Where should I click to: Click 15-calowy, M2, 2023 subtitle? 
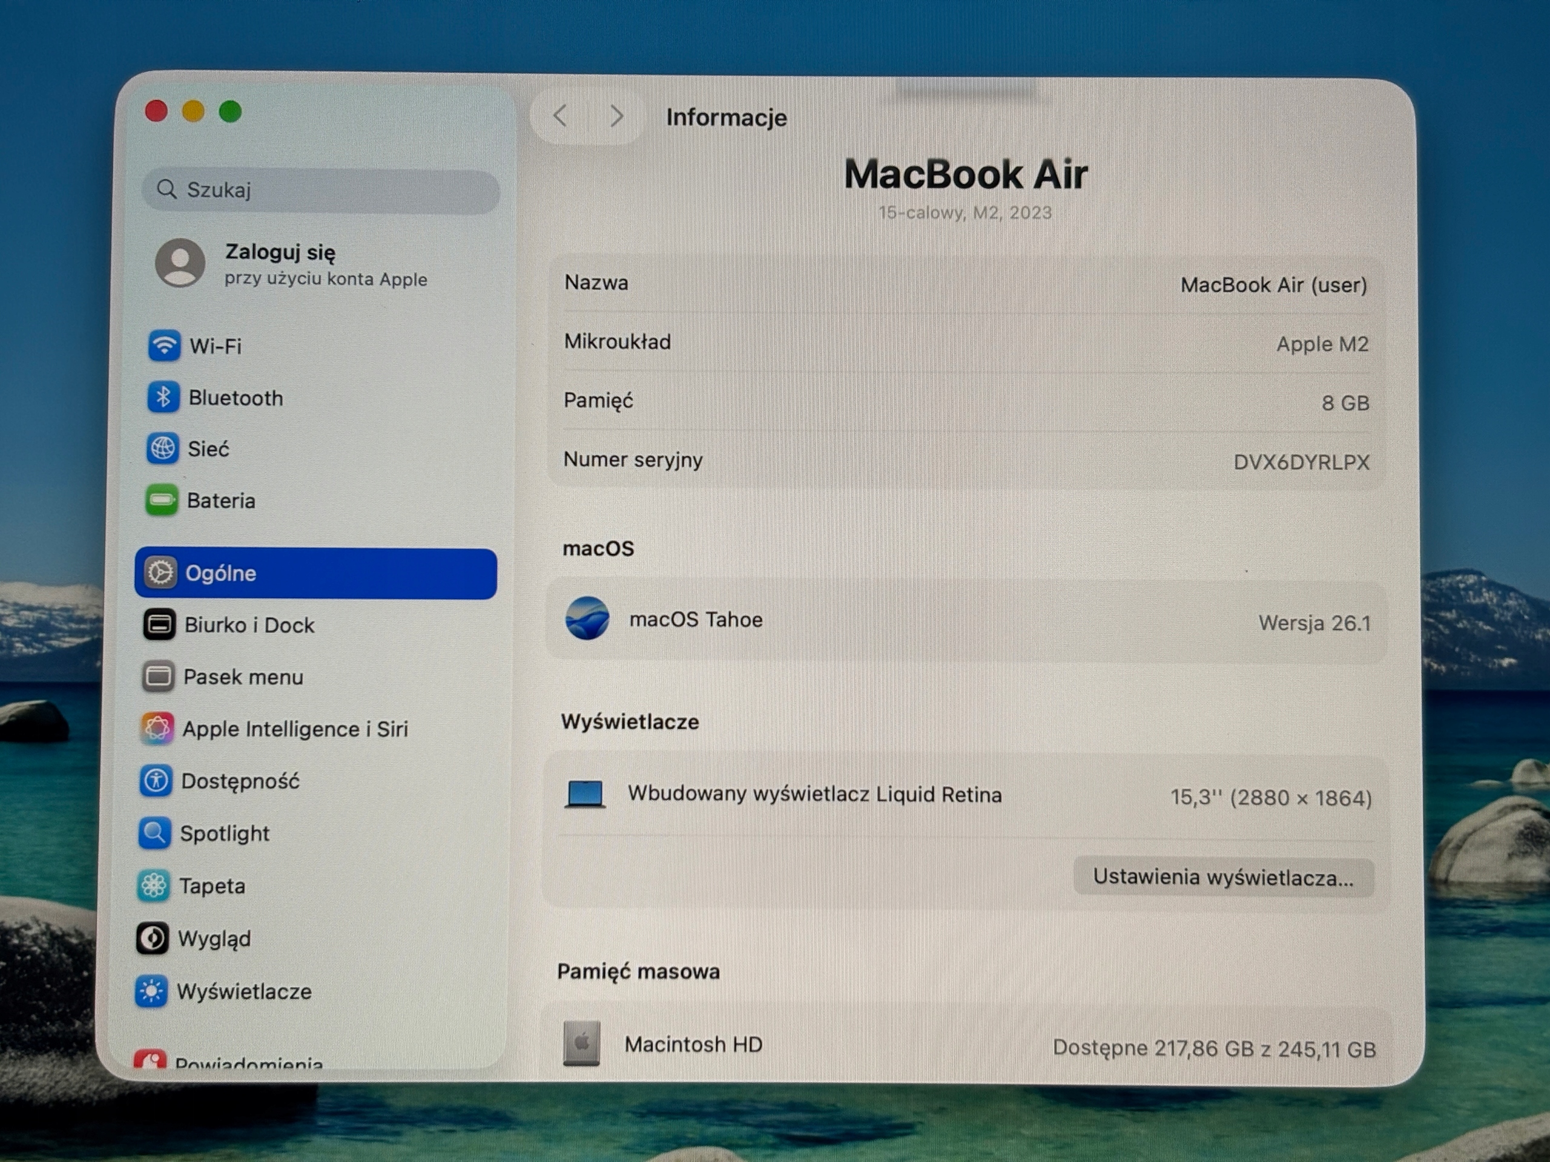[965, 212]
